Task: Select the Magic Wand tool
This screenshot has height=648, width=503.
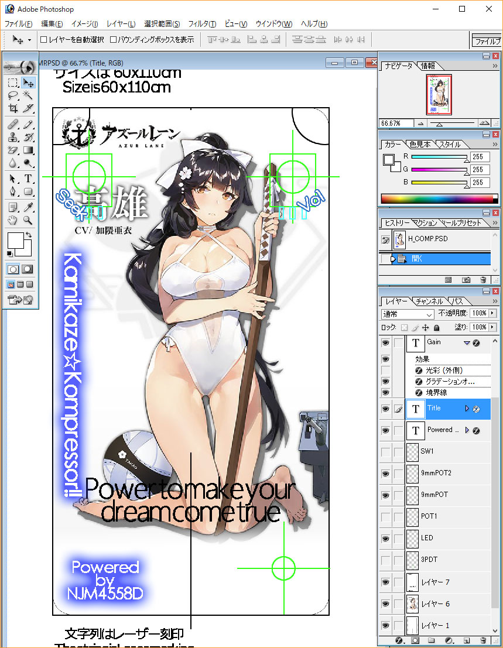Action: (28, 95)
